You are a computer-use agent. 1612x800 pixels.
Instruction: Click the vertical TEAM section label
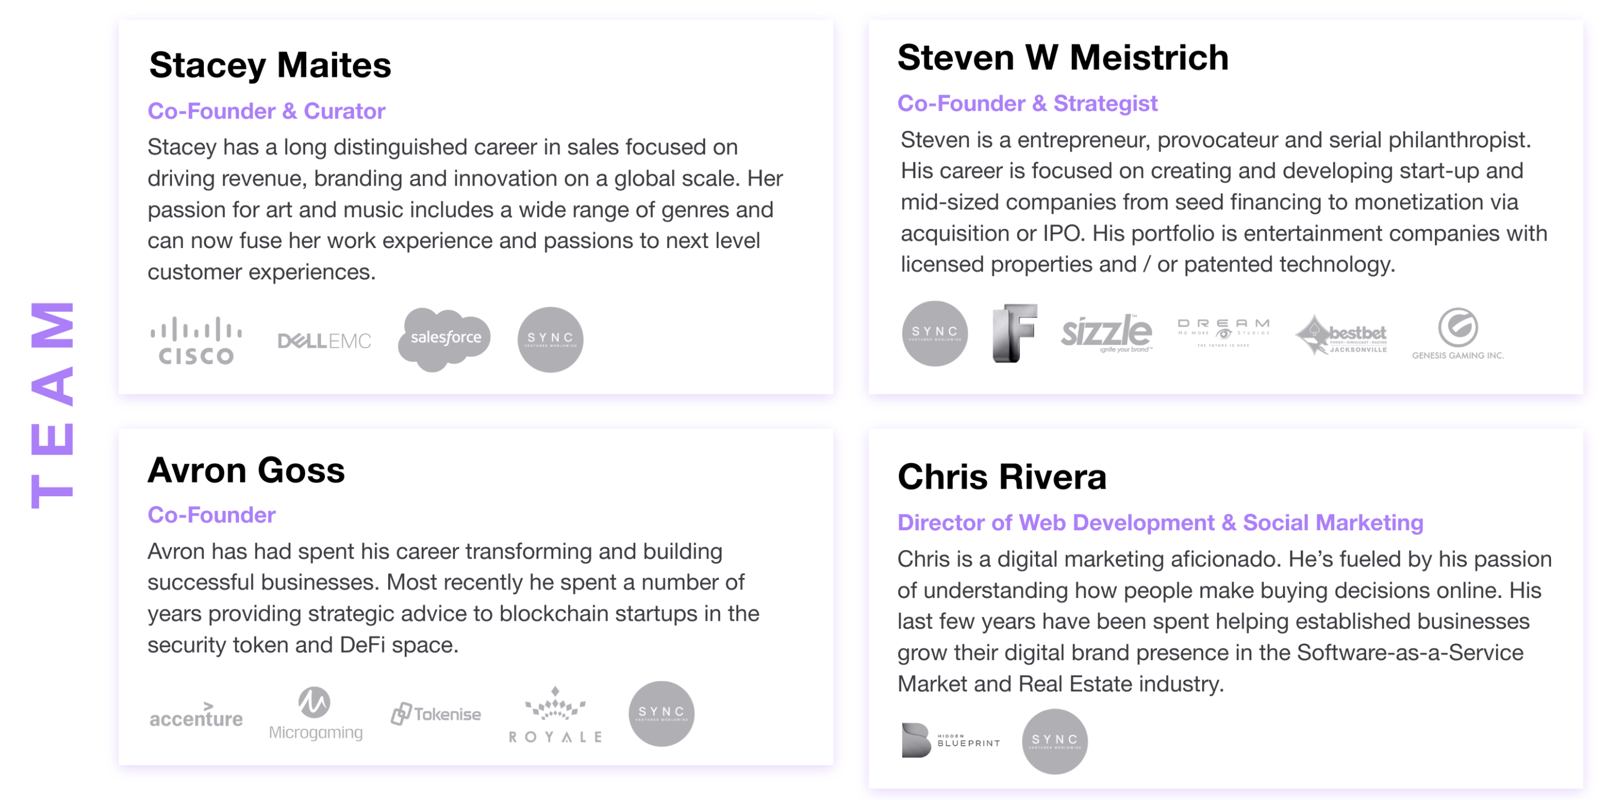[52, 405]
